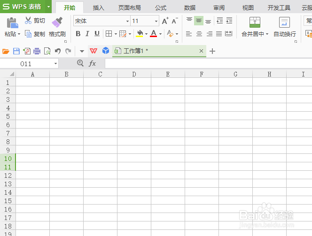Image resolution: width=312 pixels, height=236 pixels.
Task: Click the blue cube icon
Action: pos(106,51)
